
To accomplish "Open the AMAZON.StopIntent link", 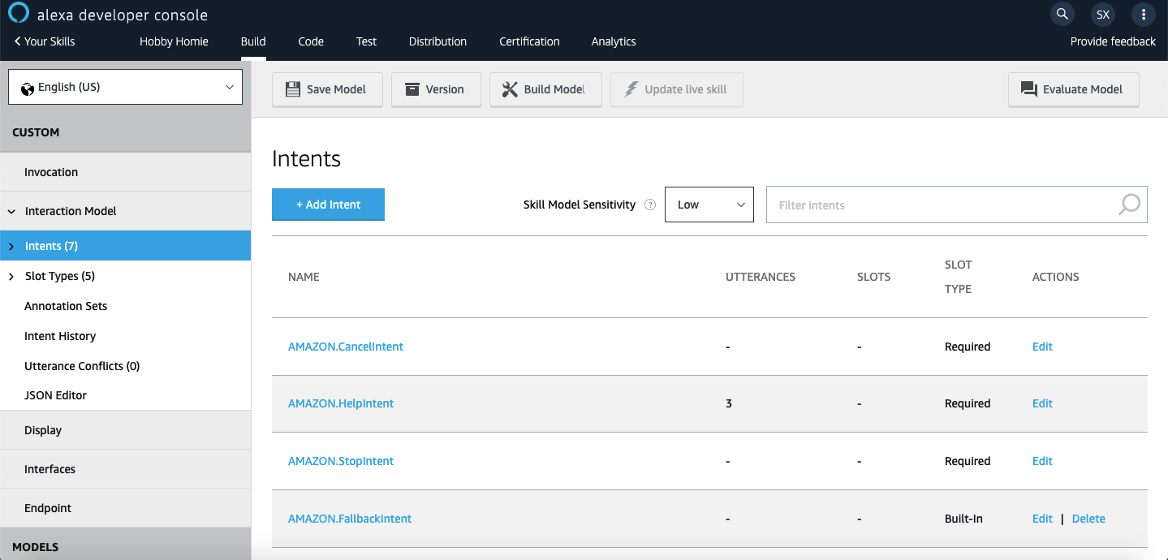I will (x=341, y=461).
